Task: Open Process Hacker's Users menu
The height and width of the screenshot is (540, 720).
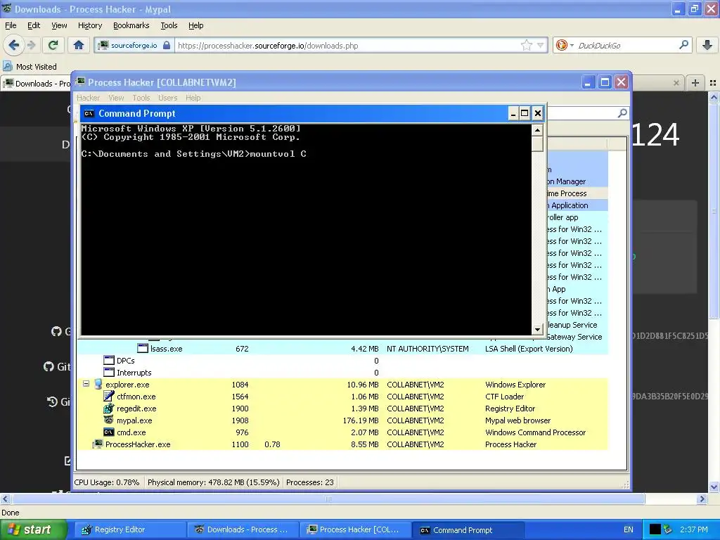Action: coord(167,97)
